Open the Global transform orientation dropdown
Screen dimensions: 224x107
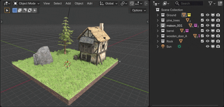click(x=109, y=3)
